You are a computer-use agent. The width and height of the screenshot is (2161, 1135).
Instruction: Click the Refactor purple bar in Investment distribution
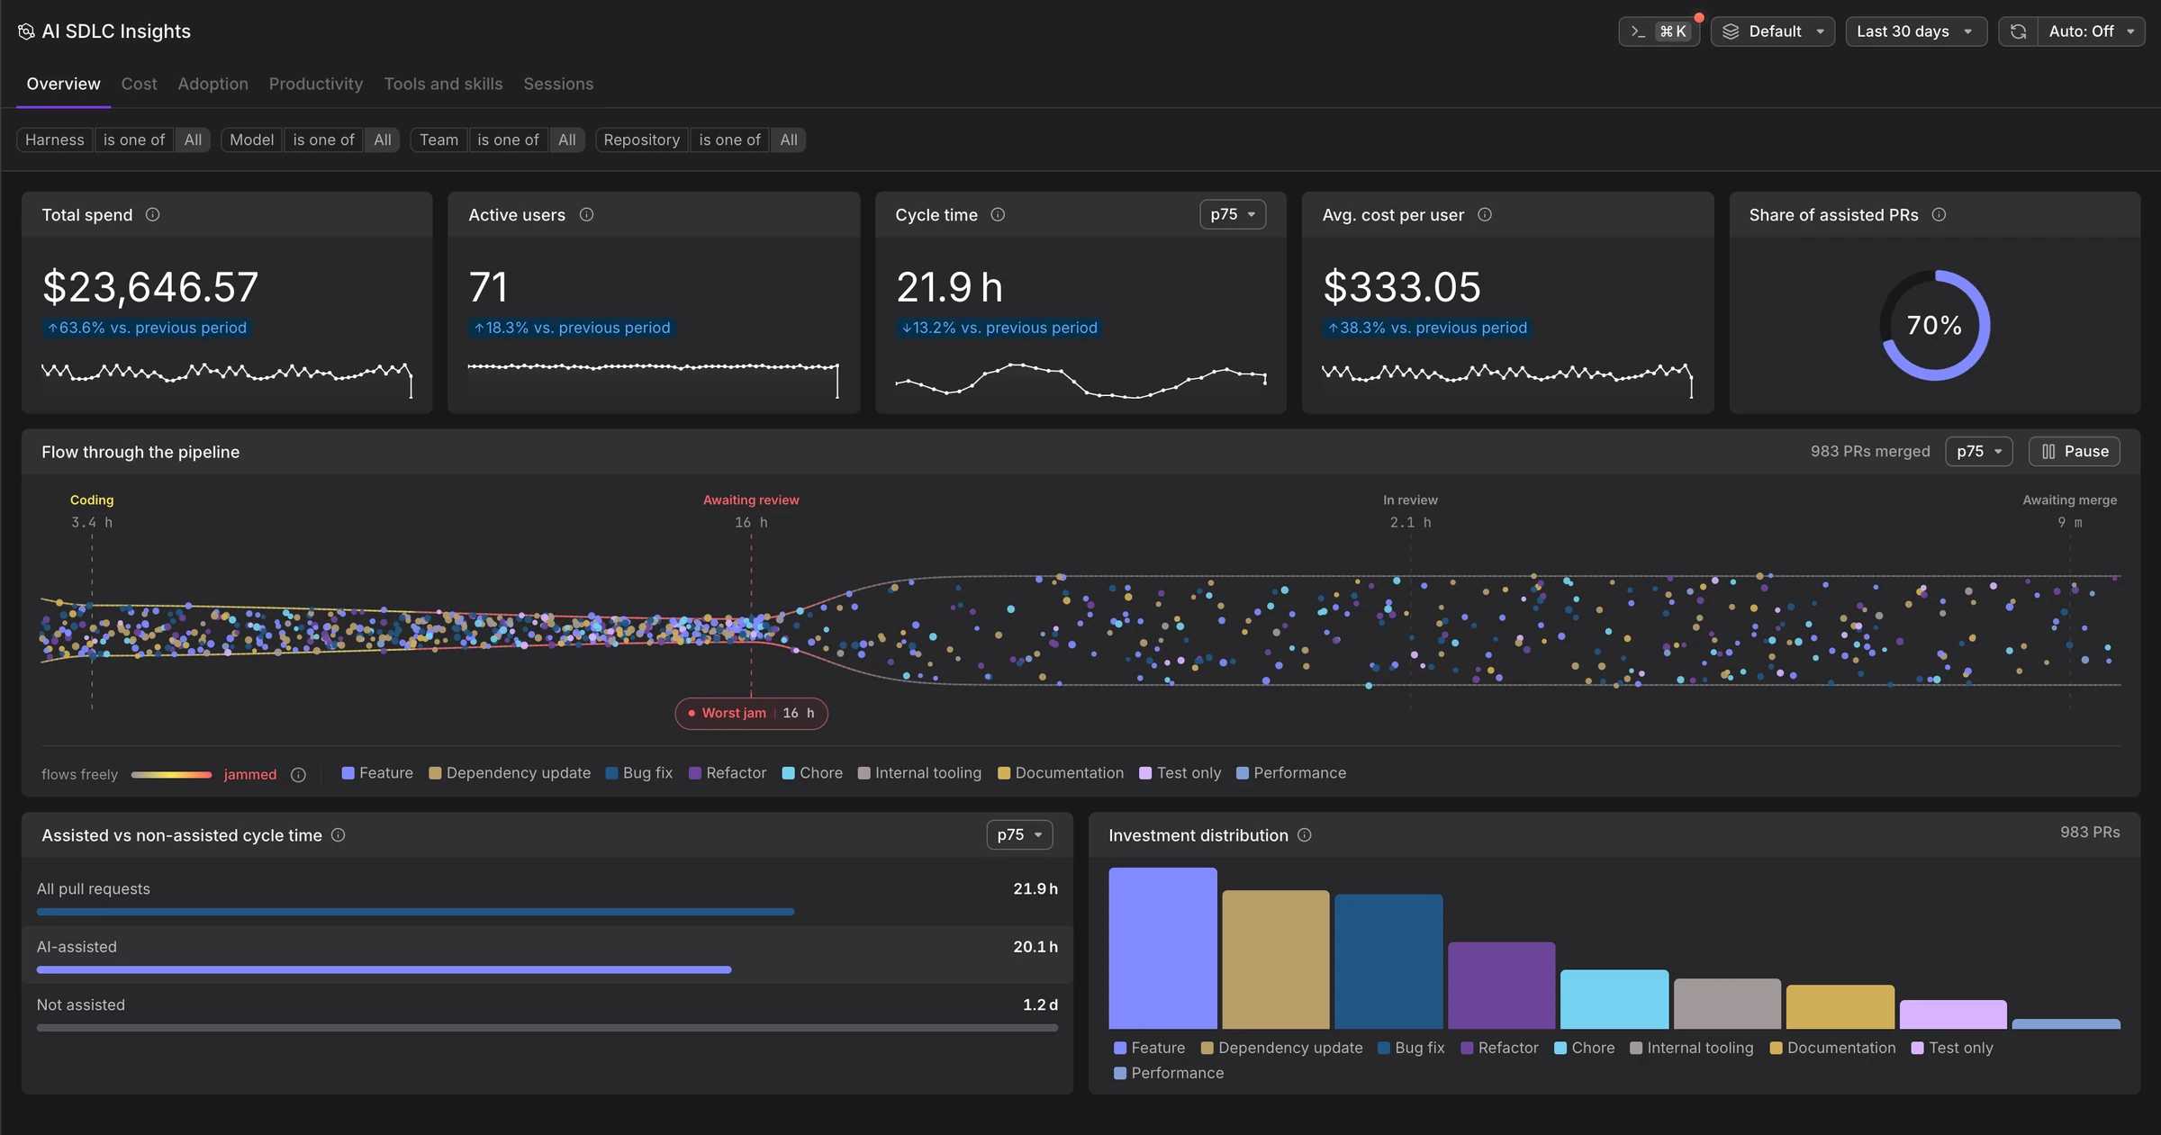[1501, 985]
